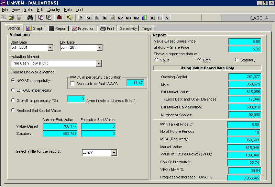Click the P toolbar icon
The height and width of the screenshot is (187, 275).
click(81, 18)
